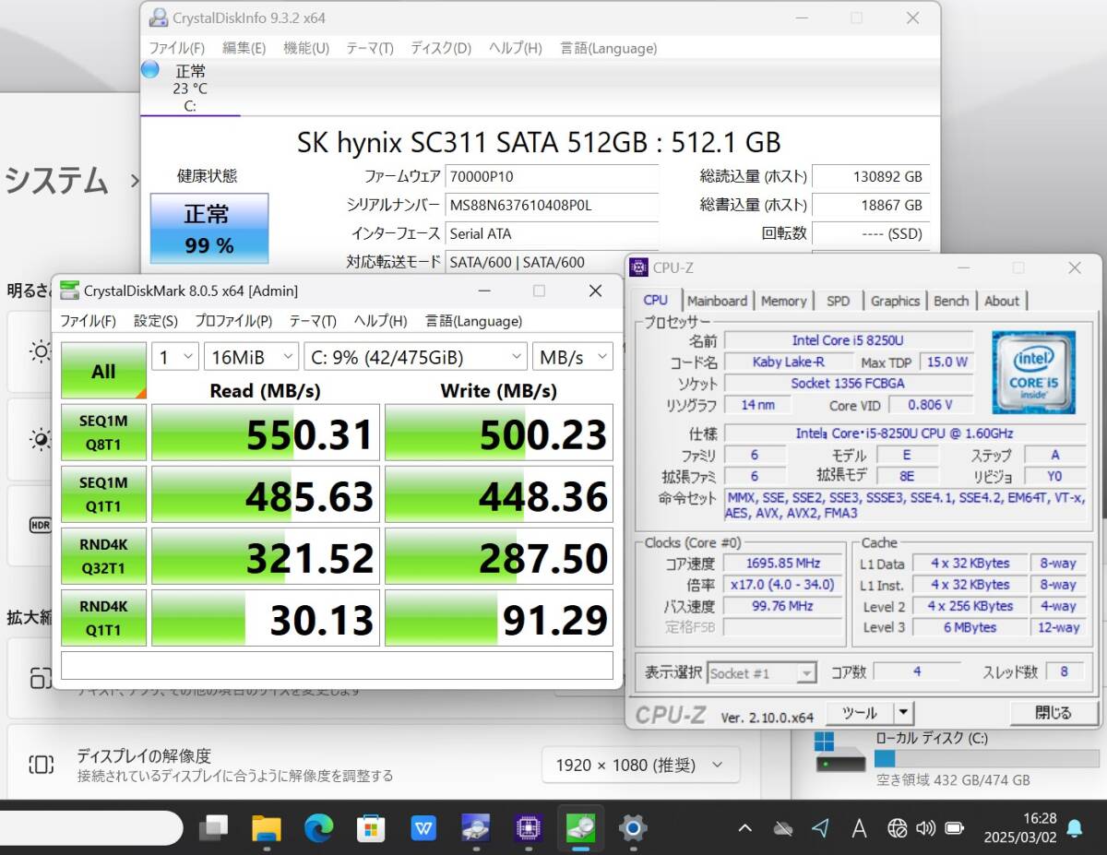Open the テーマ(T) menu in CrystalDiskInfo

pos(369,48)
